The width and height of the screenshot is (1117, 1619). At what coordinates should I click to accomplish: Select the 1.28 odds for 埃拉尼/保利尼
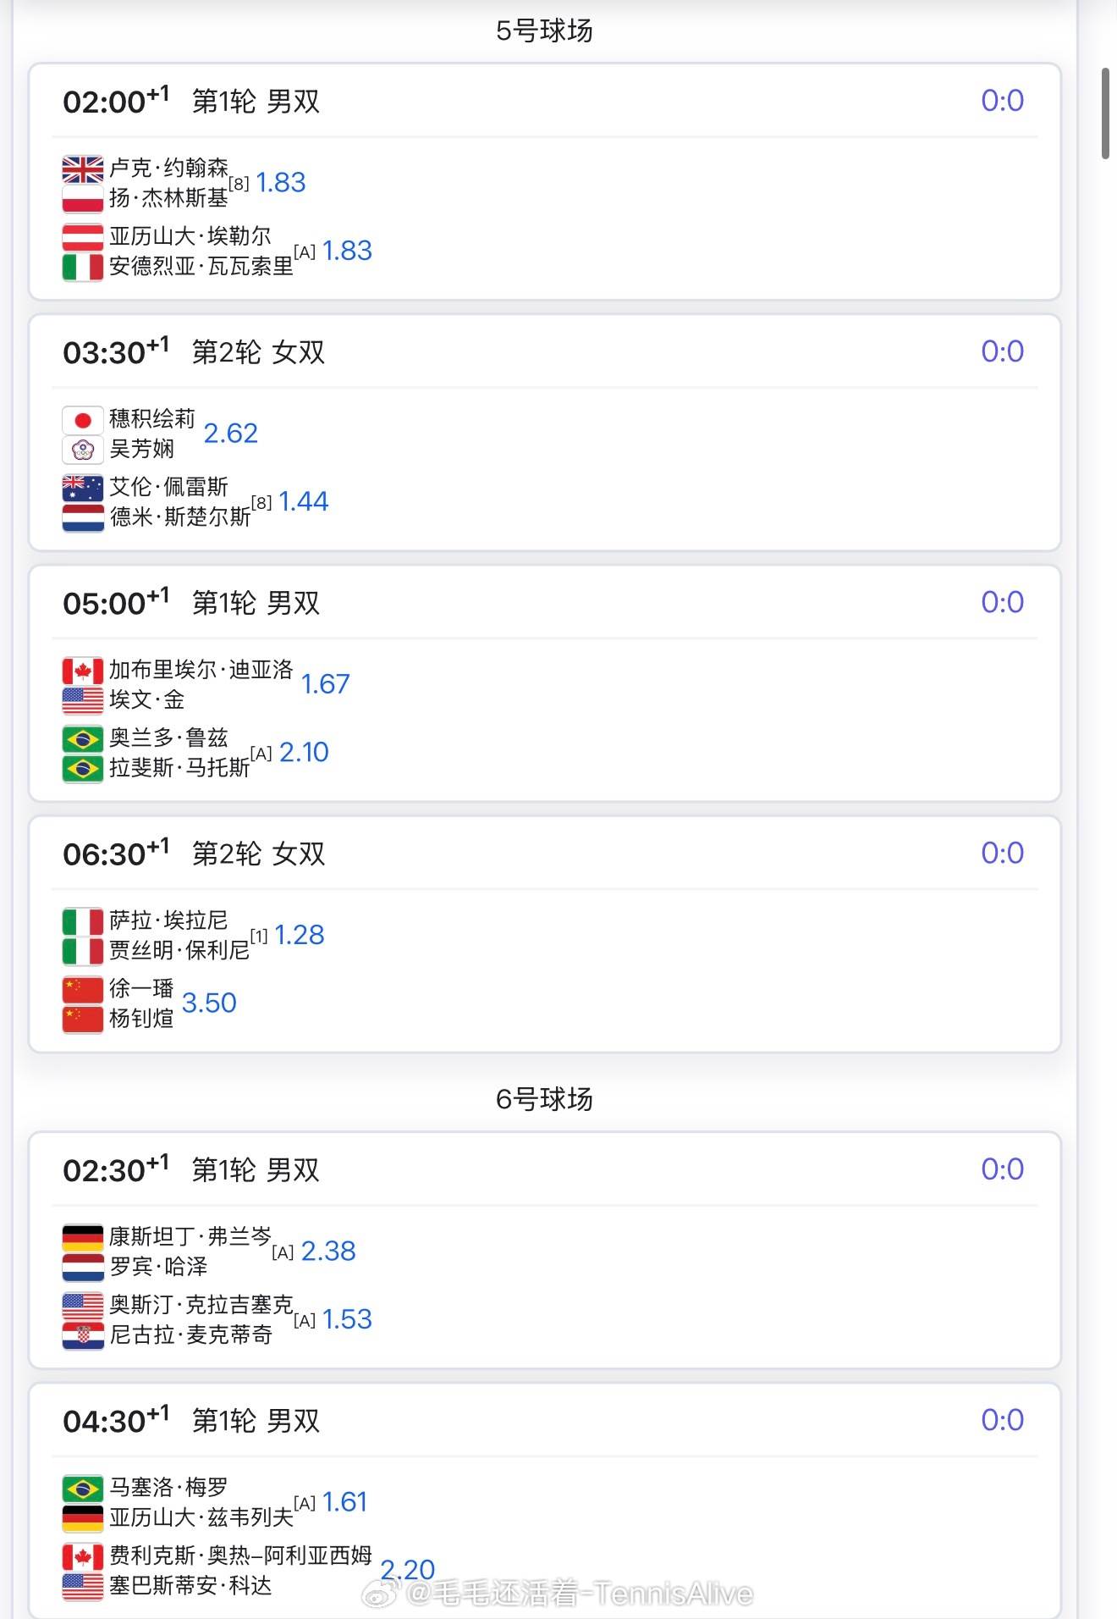point(300,935)
